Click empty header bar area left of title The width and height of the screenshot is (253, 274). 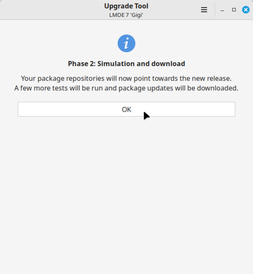pyautogui.click(x=53, y=10)
